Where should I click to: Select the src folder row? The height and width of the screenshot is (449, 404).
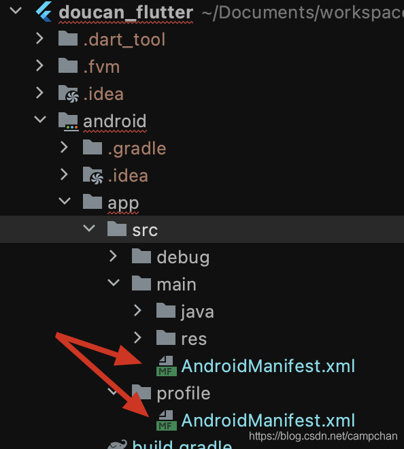[x=202, y=229]
